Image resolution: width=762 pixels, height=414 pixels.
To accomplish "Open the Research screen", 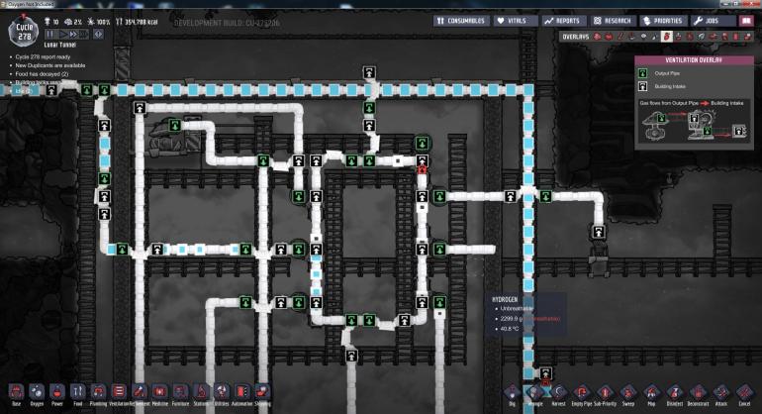I will pyautogui.click(x=613, y=20).
